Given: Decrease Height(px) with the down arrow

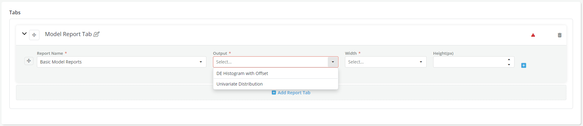Looking at the screenshot, I should coord(509,64).
